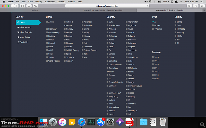206x128 pixels.
Task: Select the TV Series type checkbox
Action: 153,29
